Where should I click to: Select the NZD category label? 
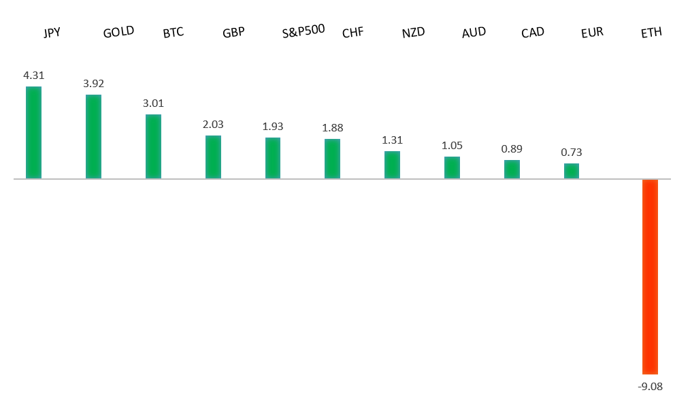coord(413,33)
